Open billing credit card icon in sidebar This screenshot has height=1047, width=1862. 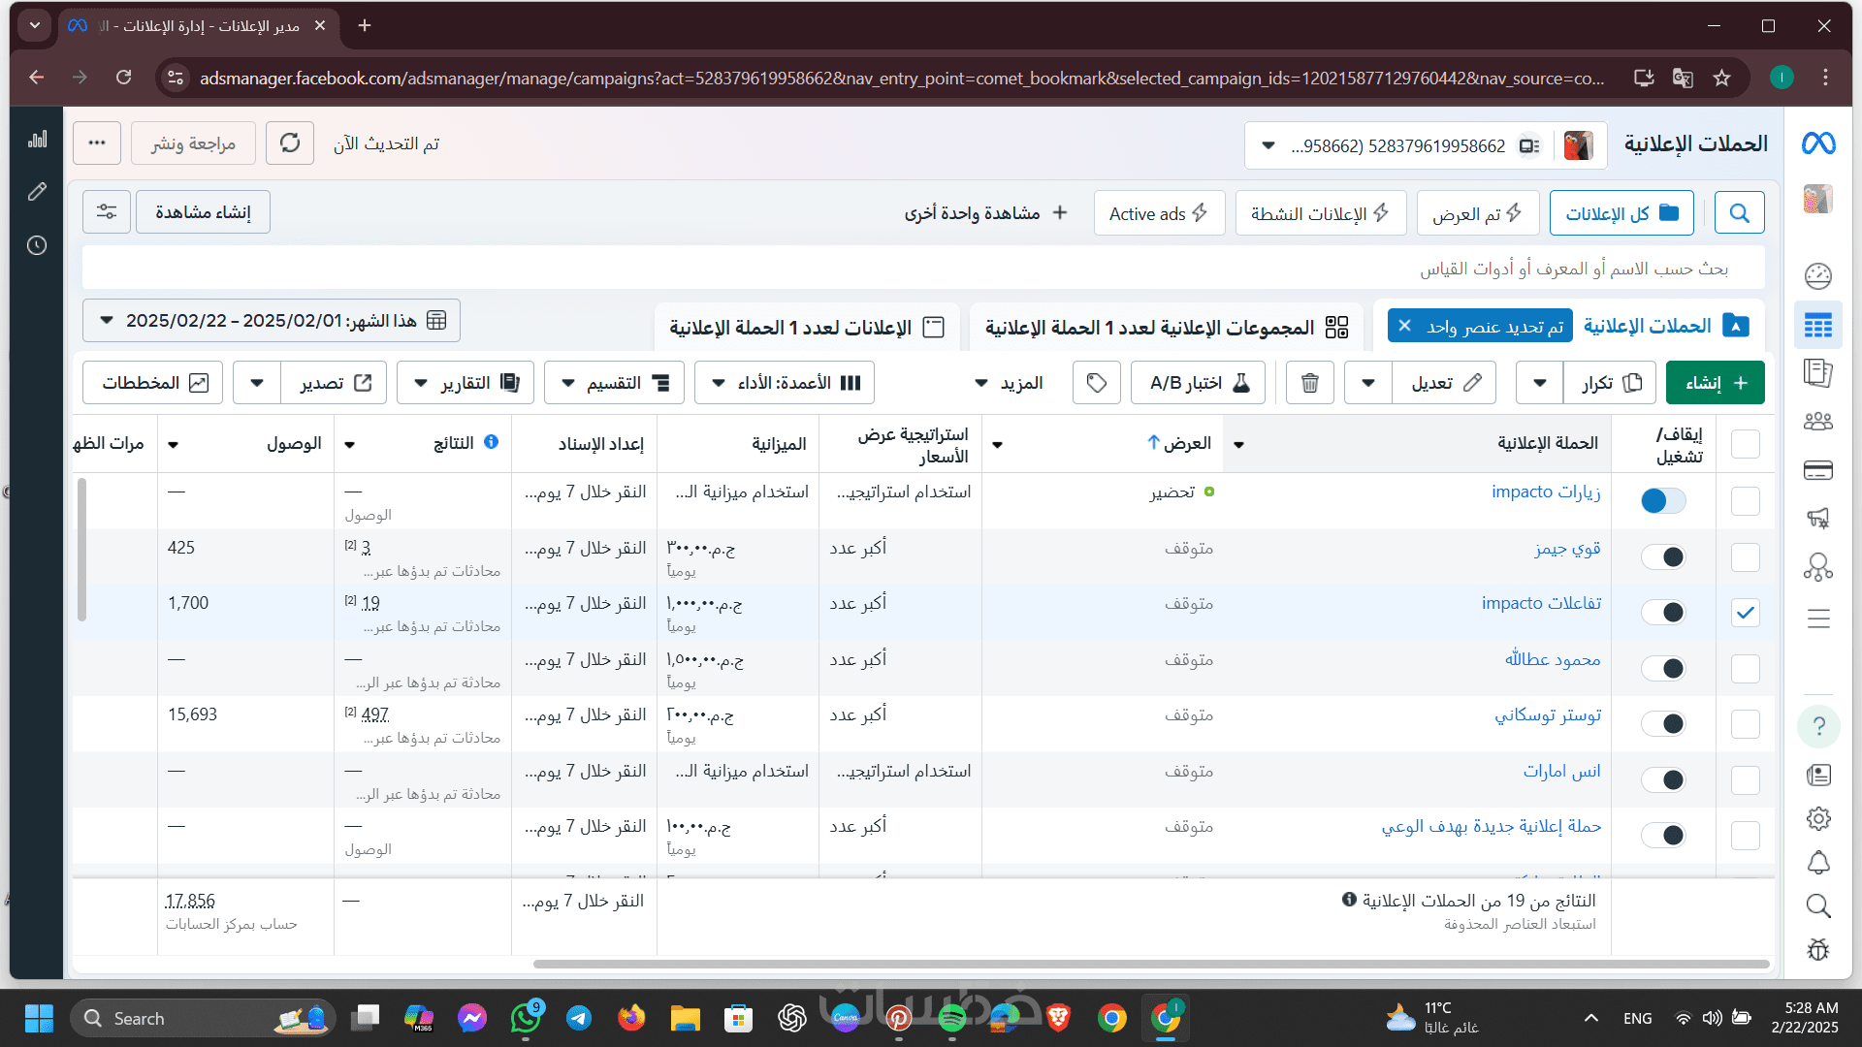coord(1817,470)
